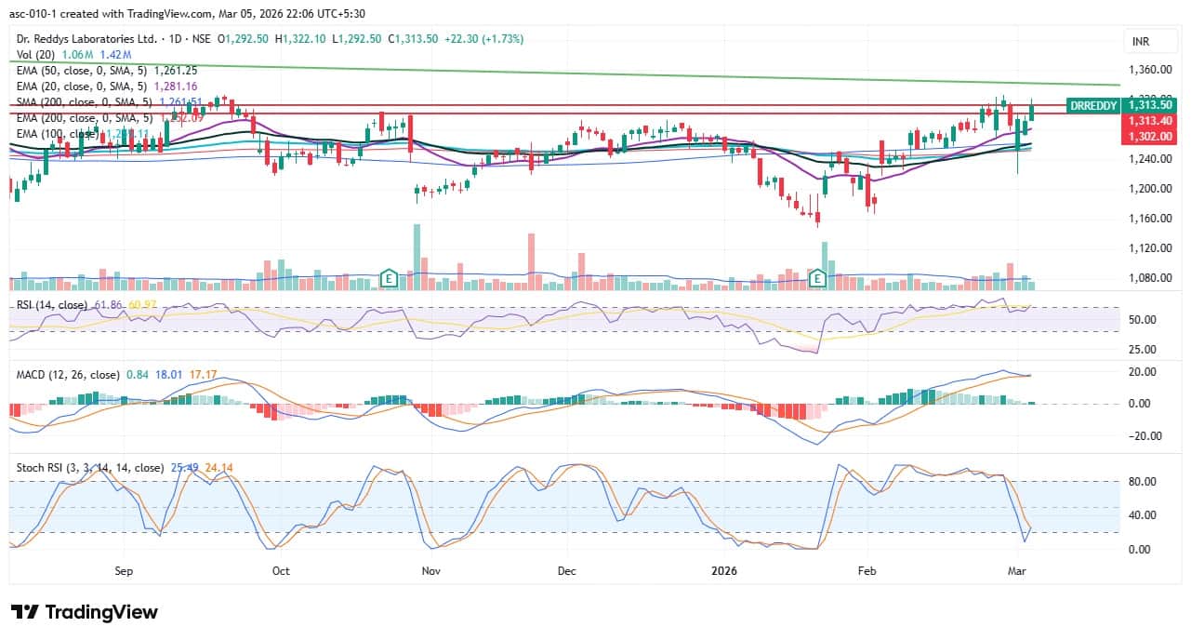Click the RSI 25.00 axis value
Viewport: 1191px width, 640px height.
pyautogui.click(x=1143, y=350)
